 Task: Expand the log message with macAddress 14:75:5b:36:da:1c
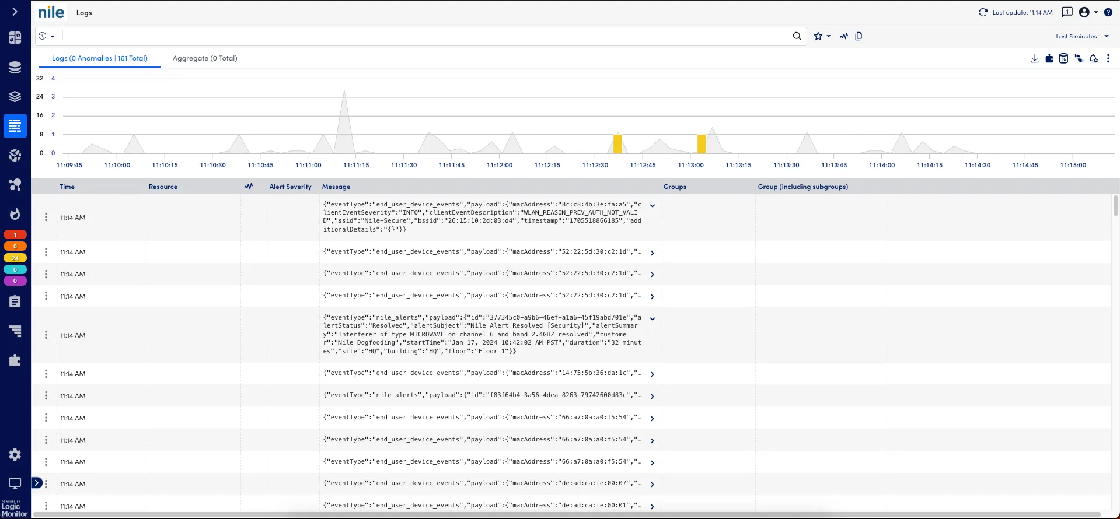coord(653,374)
